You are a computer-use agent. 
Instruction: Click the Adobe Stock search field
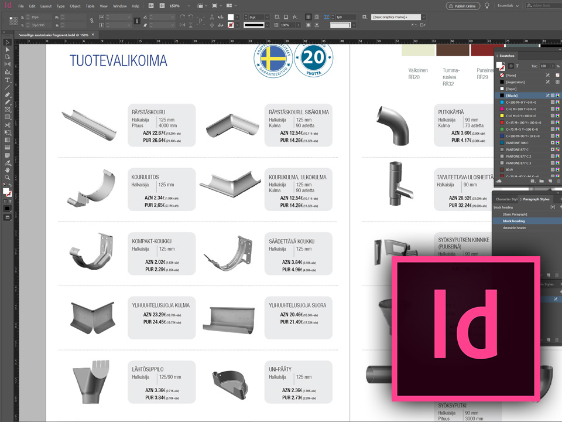point(543,6)
